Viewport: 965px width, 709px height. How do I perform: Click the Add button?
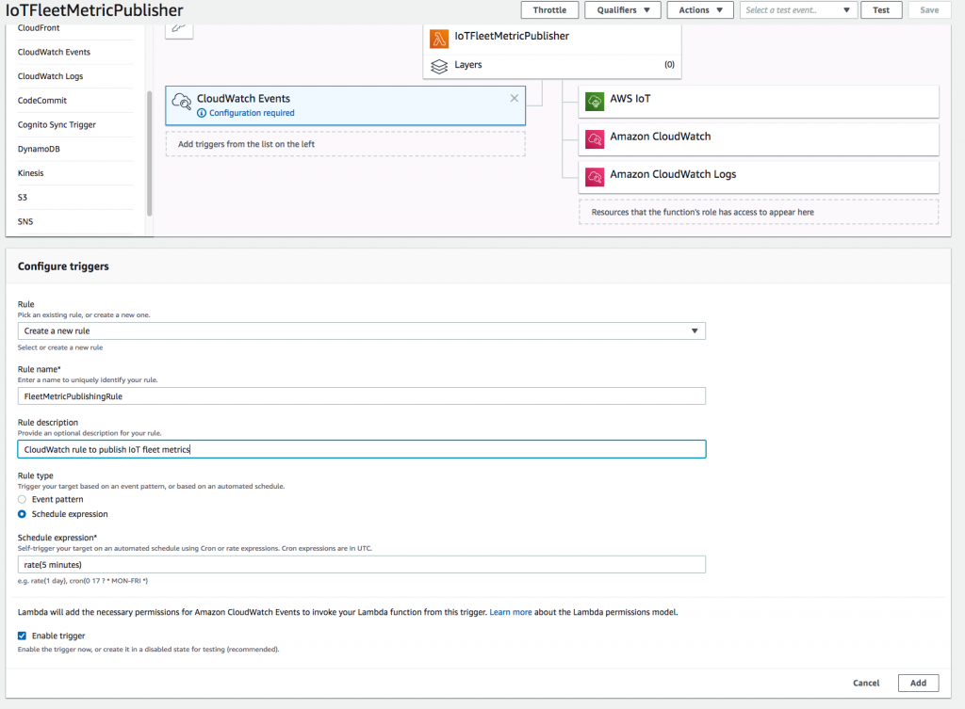pos(918,684)
